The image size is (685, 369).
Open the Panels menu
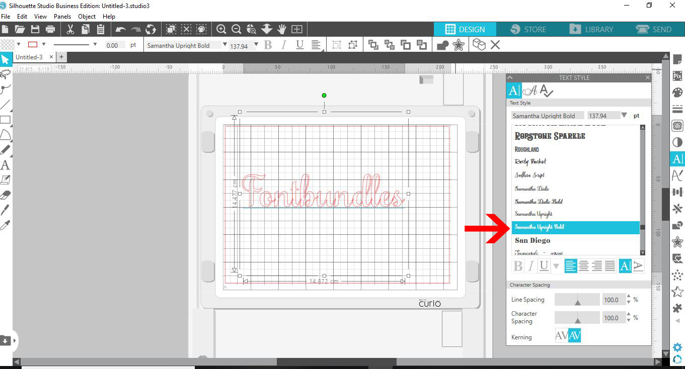[62, 16]
